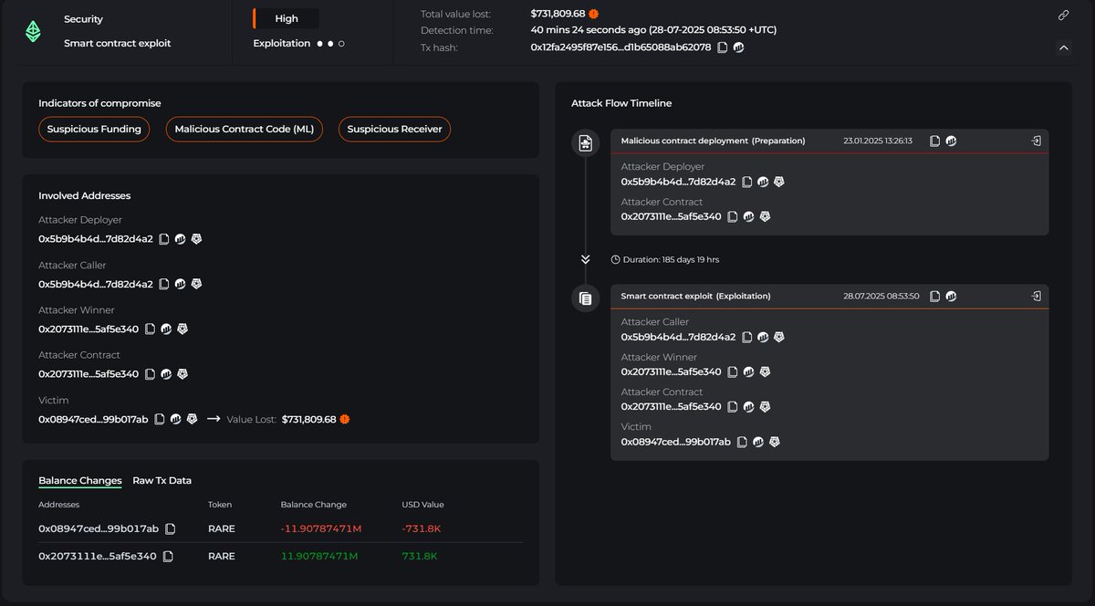Copy 0x2073111e address in Balance Changes table
This screenshot has width=1095, height=606.
168,556
